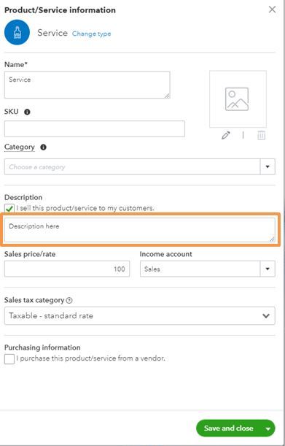Click the SKU input field
Screen dimensions: 285x446
pos(95,128)
